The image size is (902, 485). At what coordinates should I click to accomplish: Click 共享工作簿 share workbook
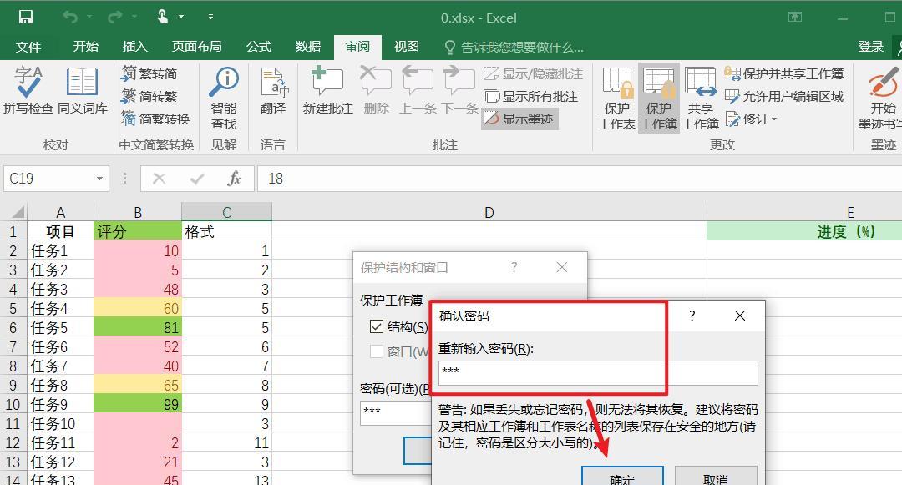click(700, 99)
